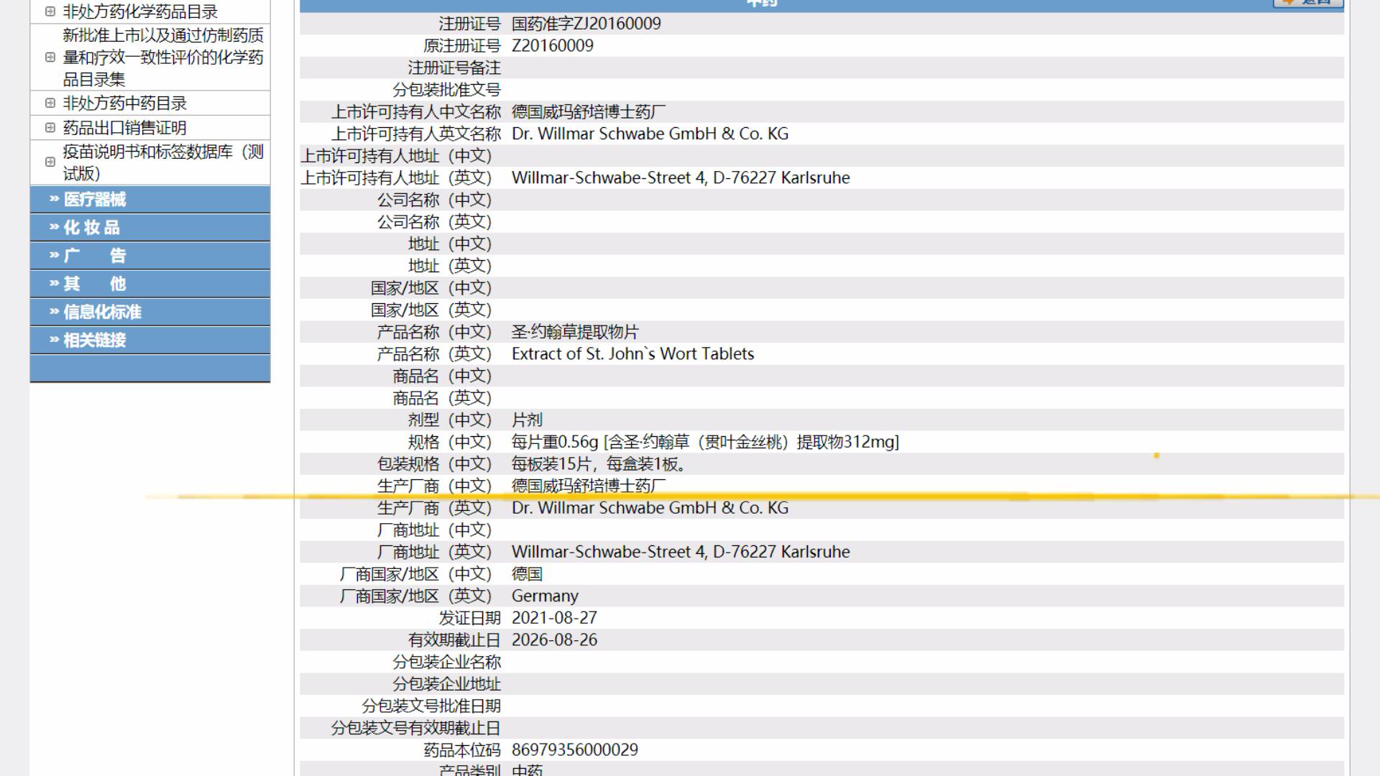
Task: Click the expand icon beside 非处方药化学药品目录
Action: [49, 11]
